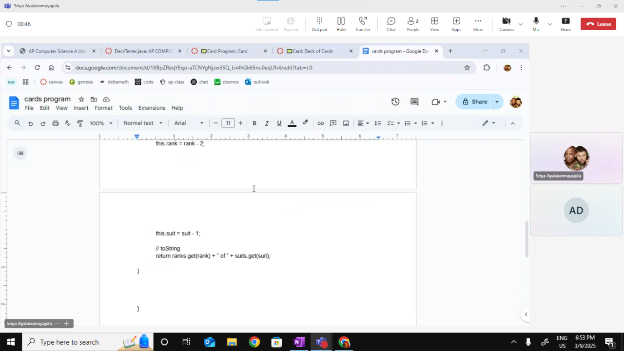Show the document outline tabs icon
Screen dimensions: 624x351
pos(20,154)
